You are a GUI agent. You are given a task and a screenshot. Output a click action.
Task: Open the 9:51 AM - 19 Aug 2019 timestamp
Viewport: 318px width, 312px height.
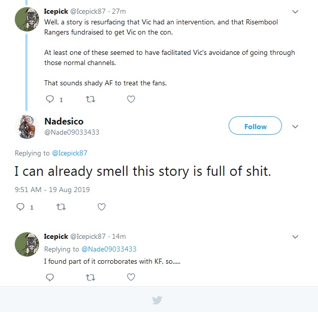click(x=52, y=190)
